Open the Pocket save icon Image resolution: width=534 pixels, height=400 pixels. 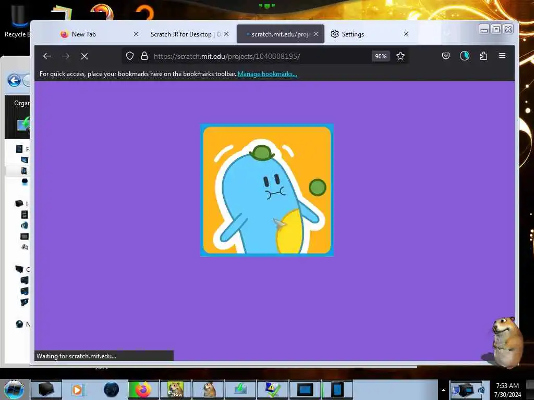[446, 56]
